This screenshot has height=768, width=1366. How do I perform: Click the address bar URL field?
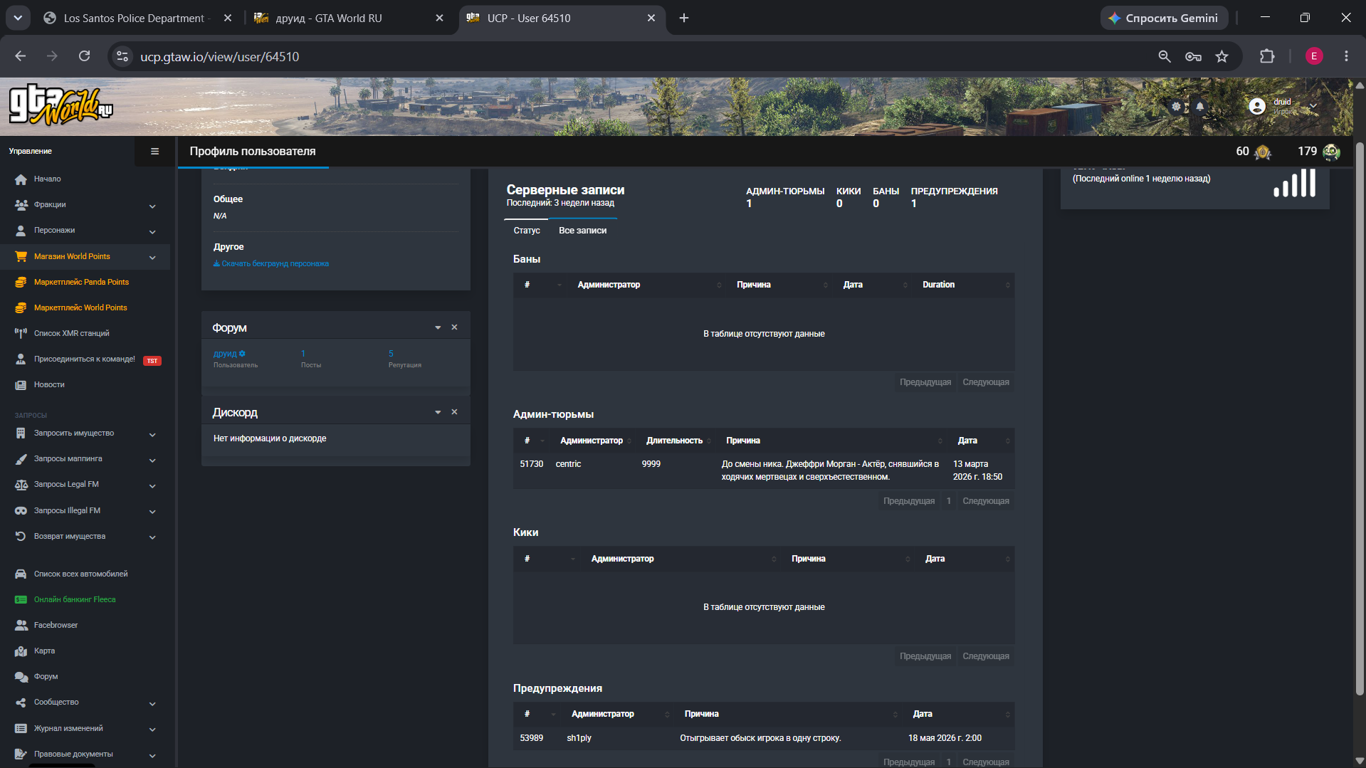point(641,56)
